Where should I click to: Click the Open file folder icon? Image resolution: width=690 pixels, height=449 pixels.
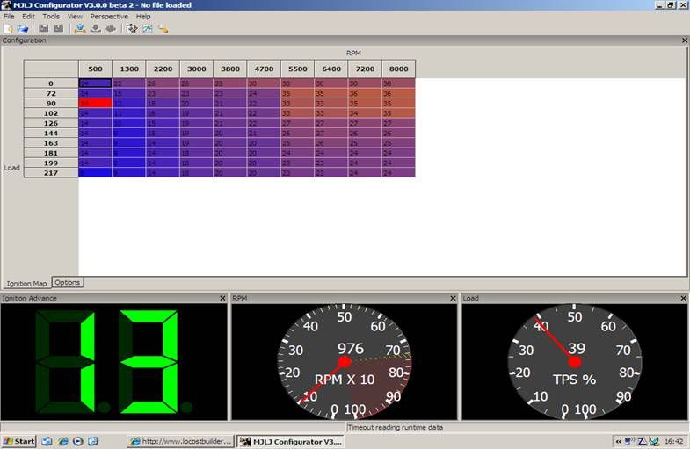23,28
